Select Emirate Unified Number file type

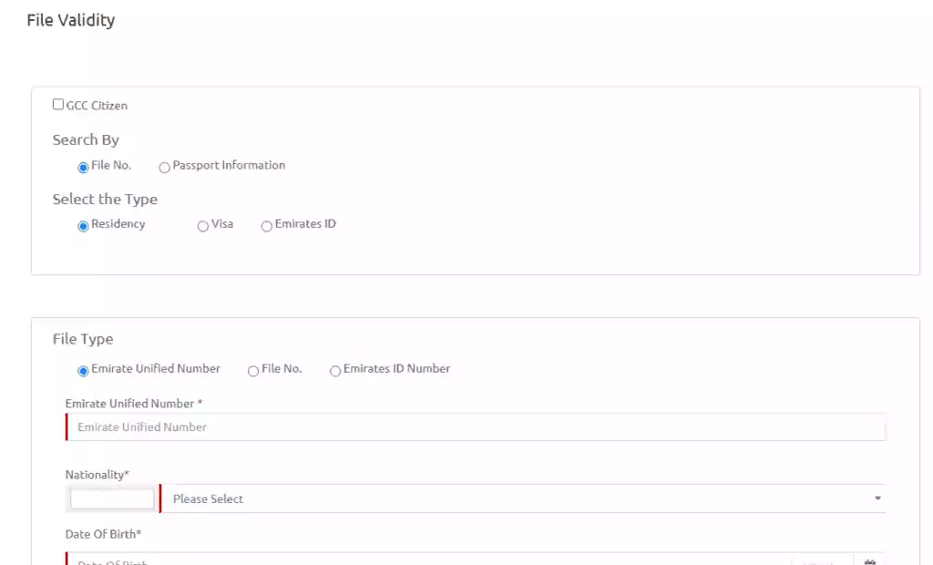[x=83, y=371]
